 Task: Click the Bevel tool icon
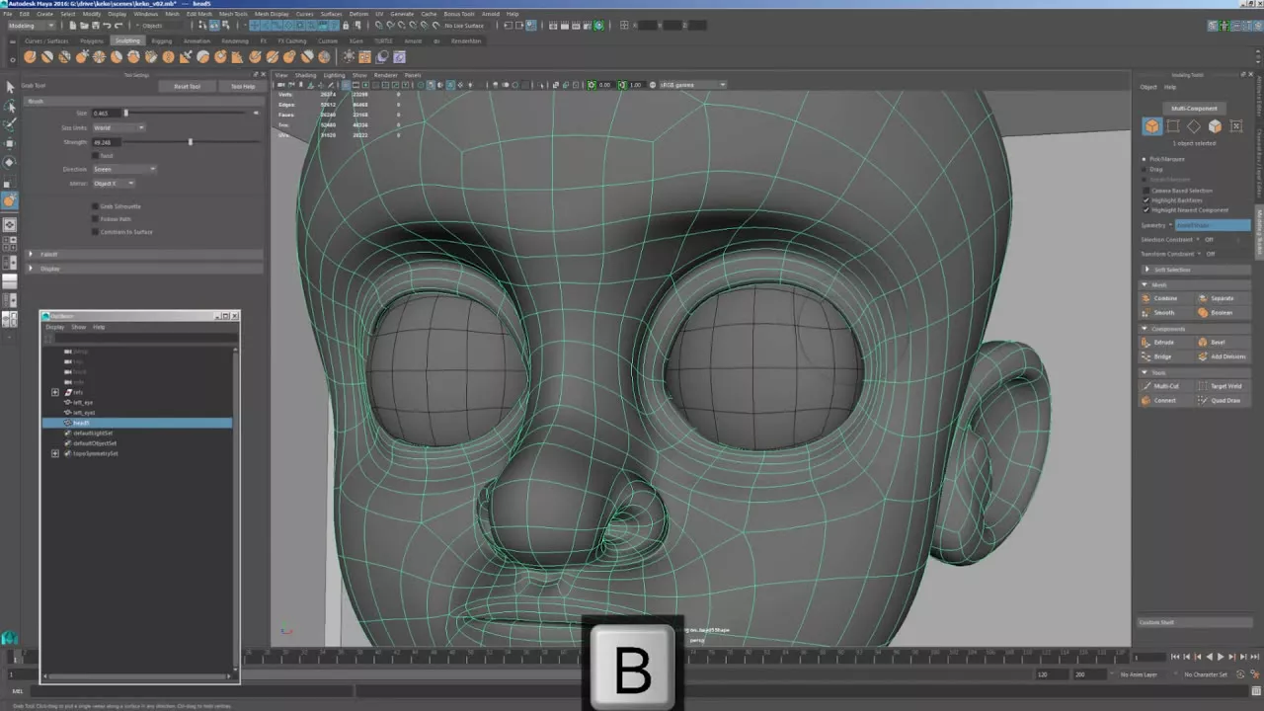coord(1203,342)
